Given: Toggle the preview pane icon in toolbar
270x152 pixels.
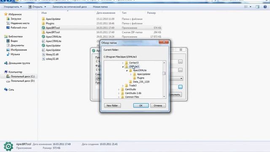Looking at the screenshot, I should click(257, 7).
